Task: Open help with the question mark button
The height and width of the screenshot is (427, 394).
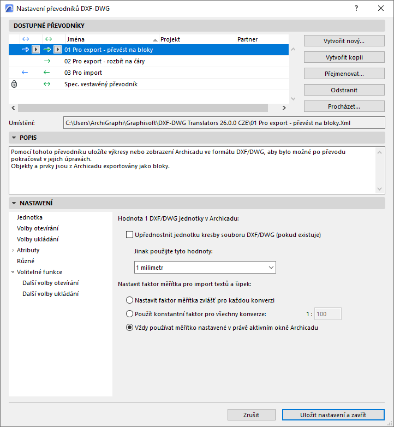Action: click(x=356, y=8)
